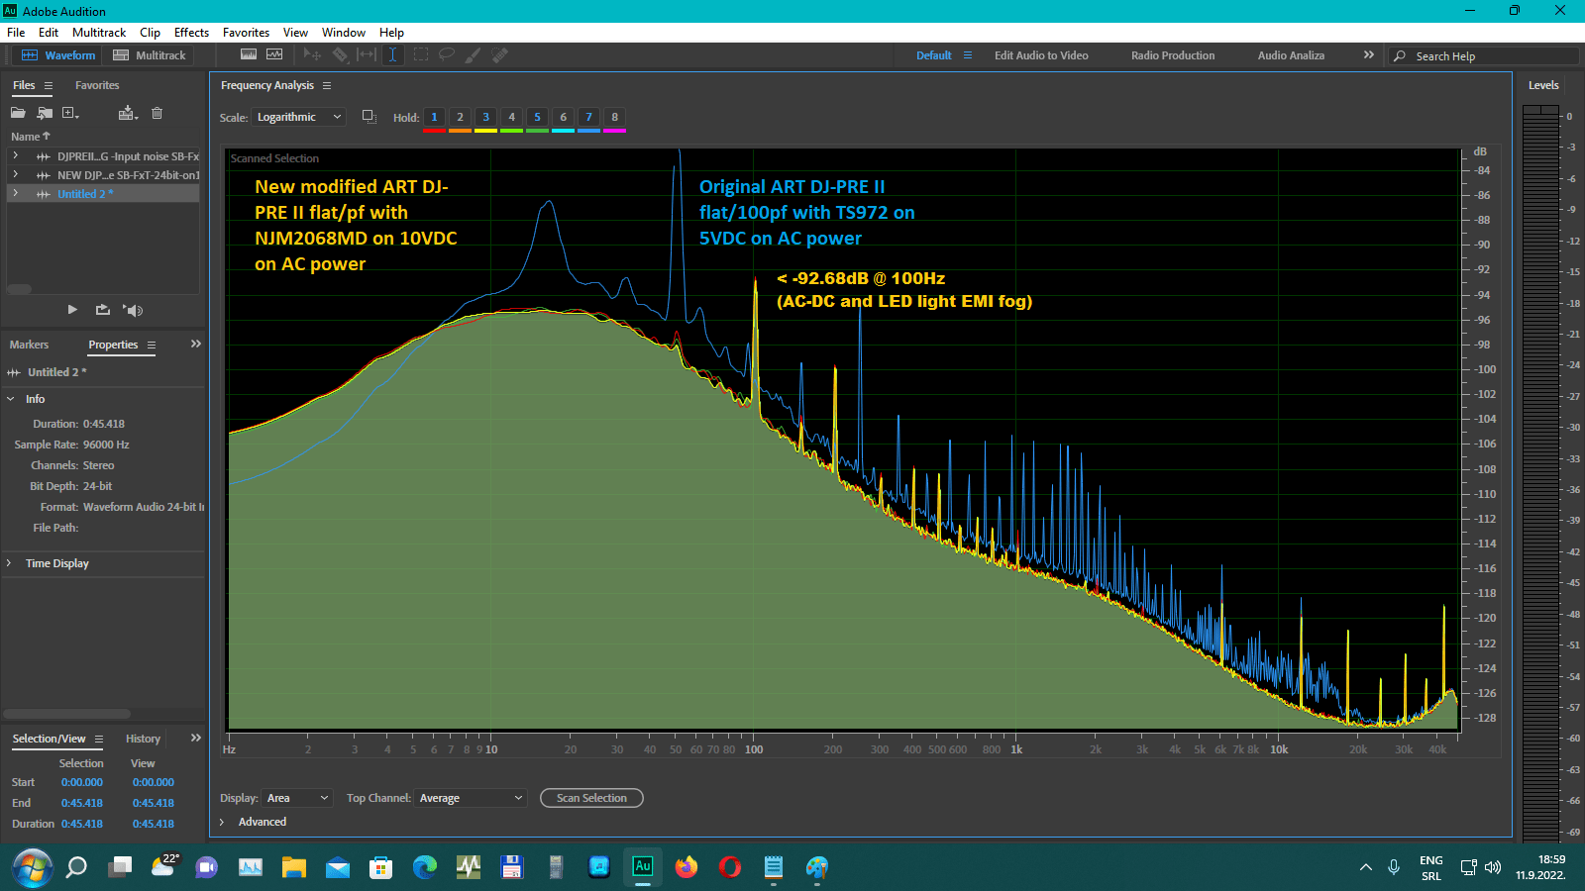Show more workspaces with double chevron
The image size is (1585, 891).
1368,55
